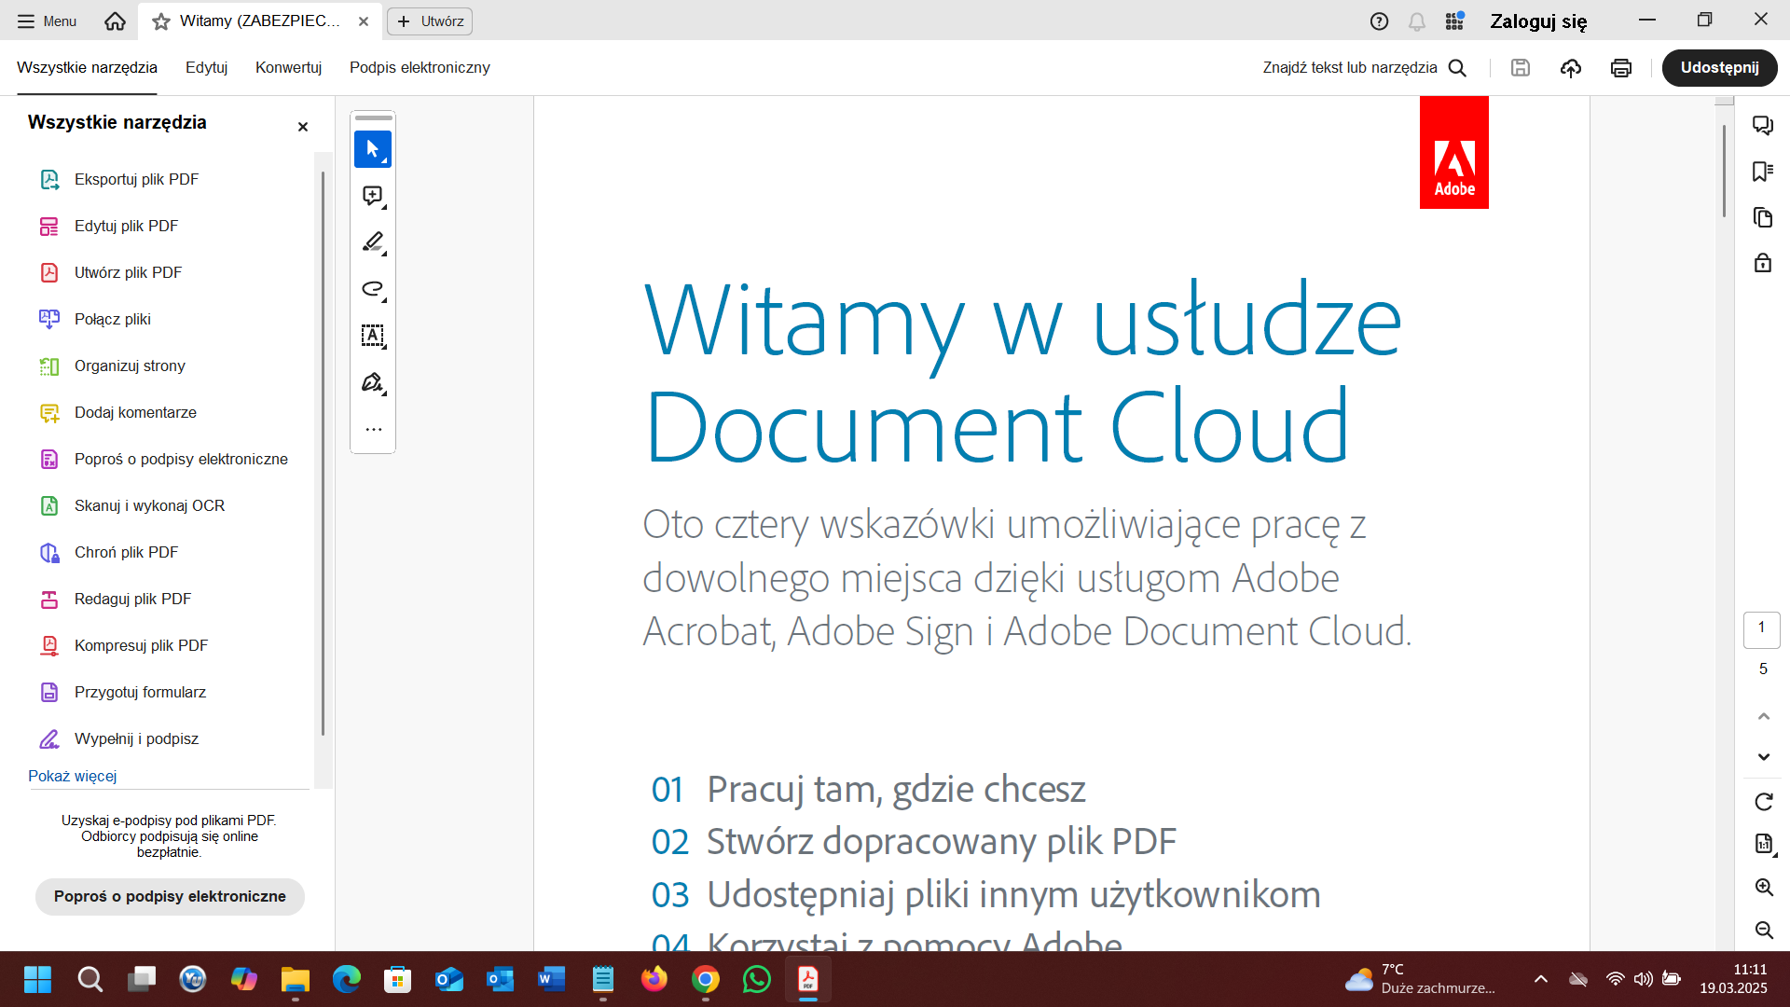This screenshot has height=1007, width=1790.
Task: Click the current page number box
Action: [1761, 629]
